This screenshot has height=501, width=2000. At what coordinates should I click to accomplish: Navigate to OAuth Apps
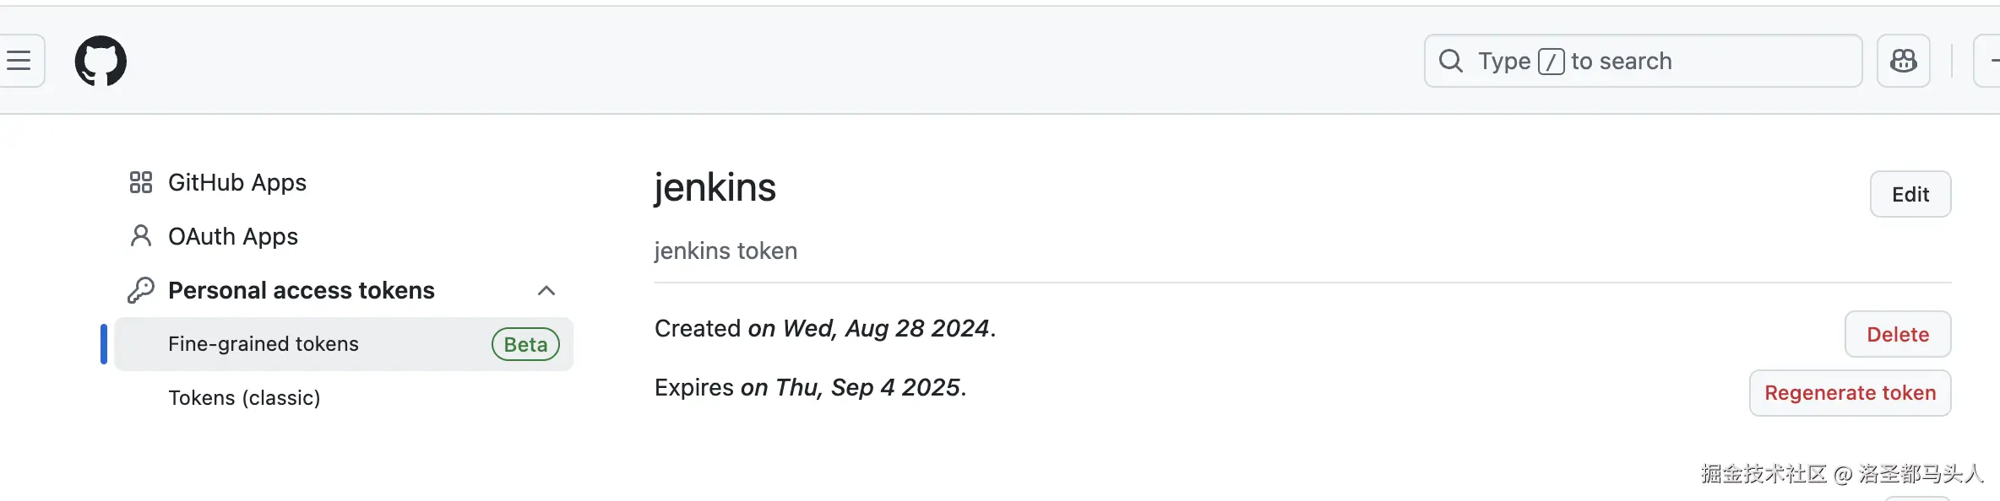[x=233, y=236]
